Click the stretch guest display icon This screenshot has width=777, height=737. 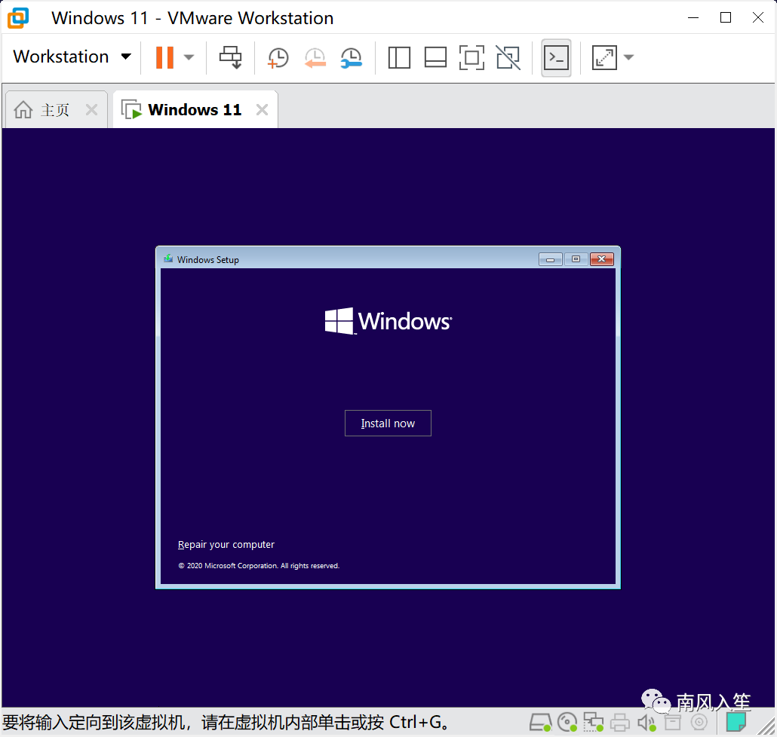[x=604, y=57]
